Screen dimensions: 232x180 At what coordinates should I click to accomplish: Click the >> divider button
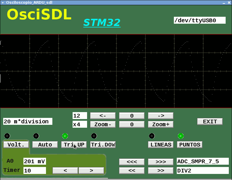pyautogui.click(x=161, y=170)
